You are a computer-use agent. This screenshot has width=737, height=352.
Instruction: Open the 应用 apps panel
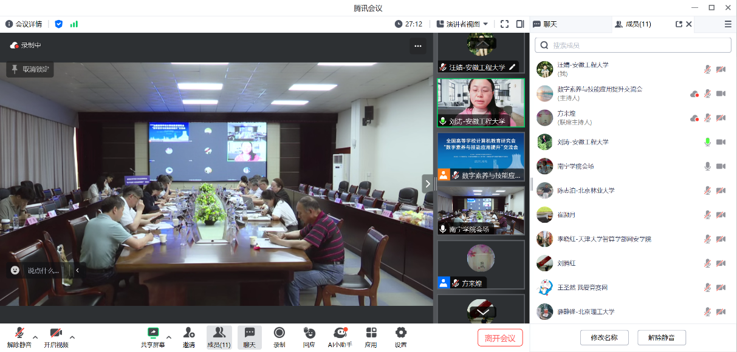[x=371, y=333]
